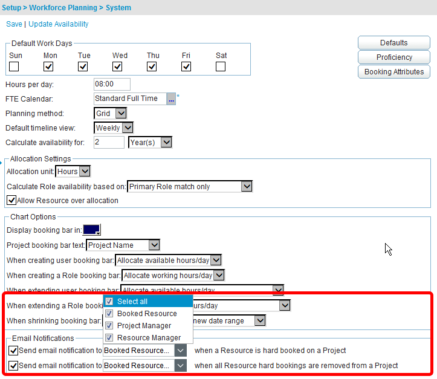437x379 pixels.
Task: Open the Year(s) availability unit dropdown
Action: 151,142
